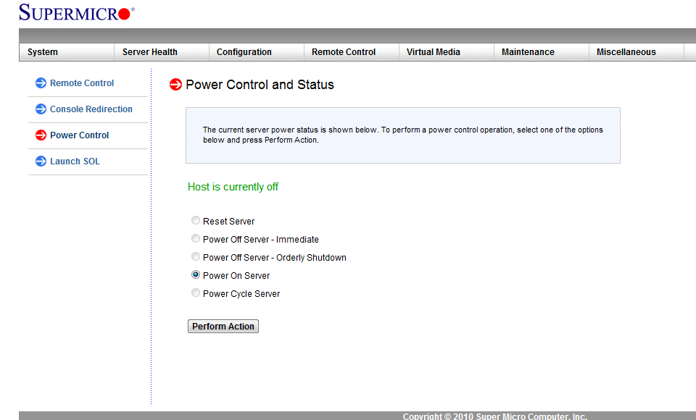
Task: Open the Virtual Media menu
Action: (x=433, y=52)
